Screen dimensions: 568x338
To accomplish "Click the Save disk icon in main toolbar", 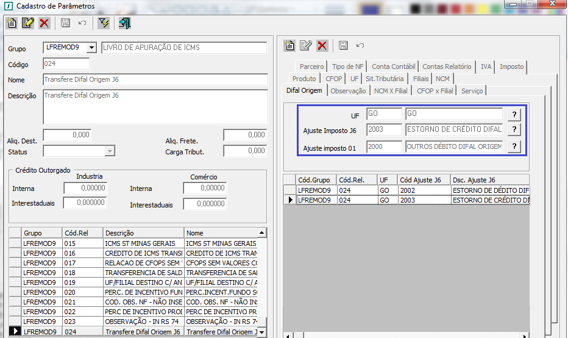I will pos(65,23).
